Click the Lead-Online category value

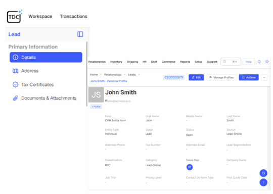click(x=153, y=165)
